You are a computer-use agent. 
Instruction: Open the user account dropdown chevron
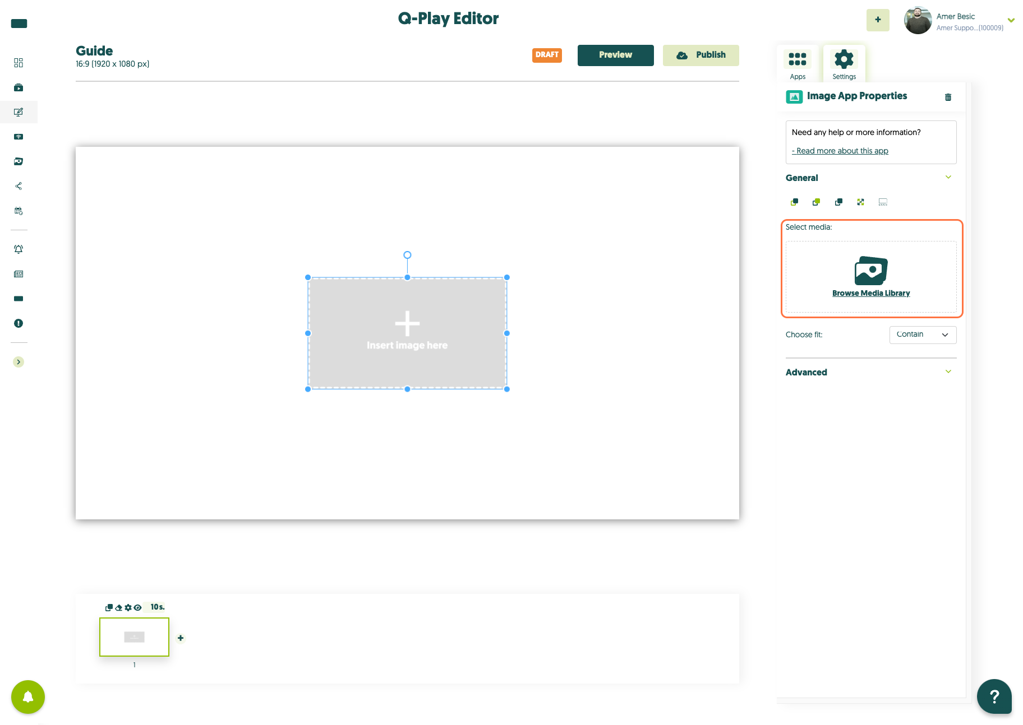coord(1011,20)
